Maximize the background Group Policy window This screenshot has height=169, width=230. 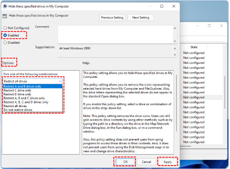click(209, 26)
